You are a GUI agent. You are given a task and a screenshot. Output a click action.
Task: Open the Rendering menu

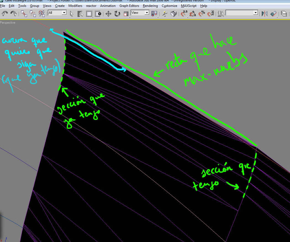[x=150, y=6]
